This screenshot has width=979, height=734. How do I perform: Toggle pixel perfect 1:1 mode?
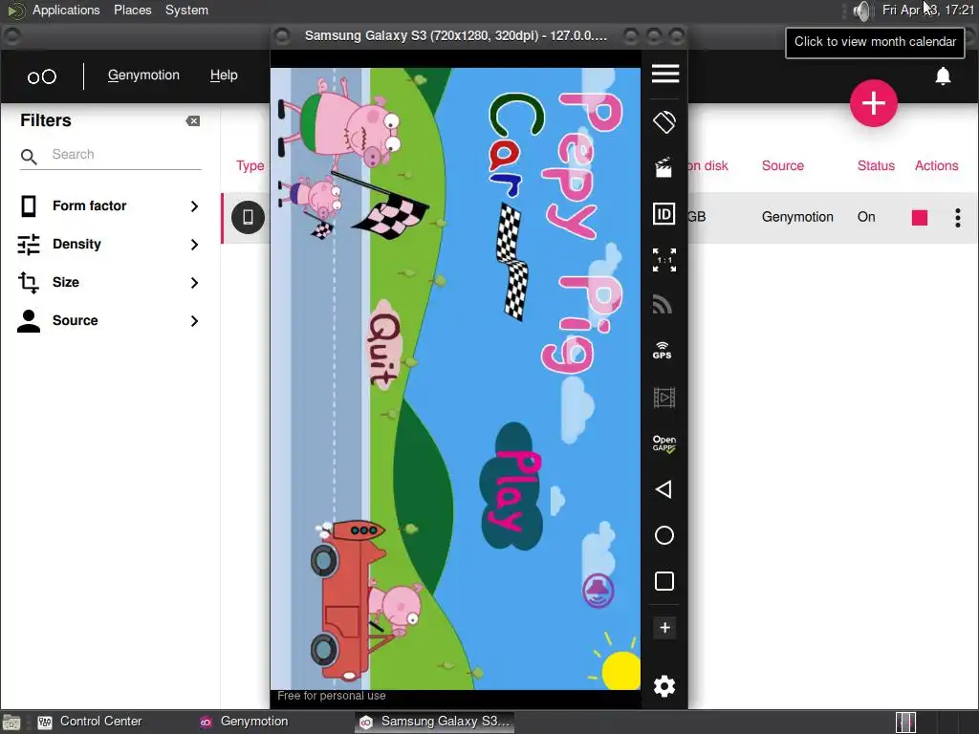click(x=664, y=260)
